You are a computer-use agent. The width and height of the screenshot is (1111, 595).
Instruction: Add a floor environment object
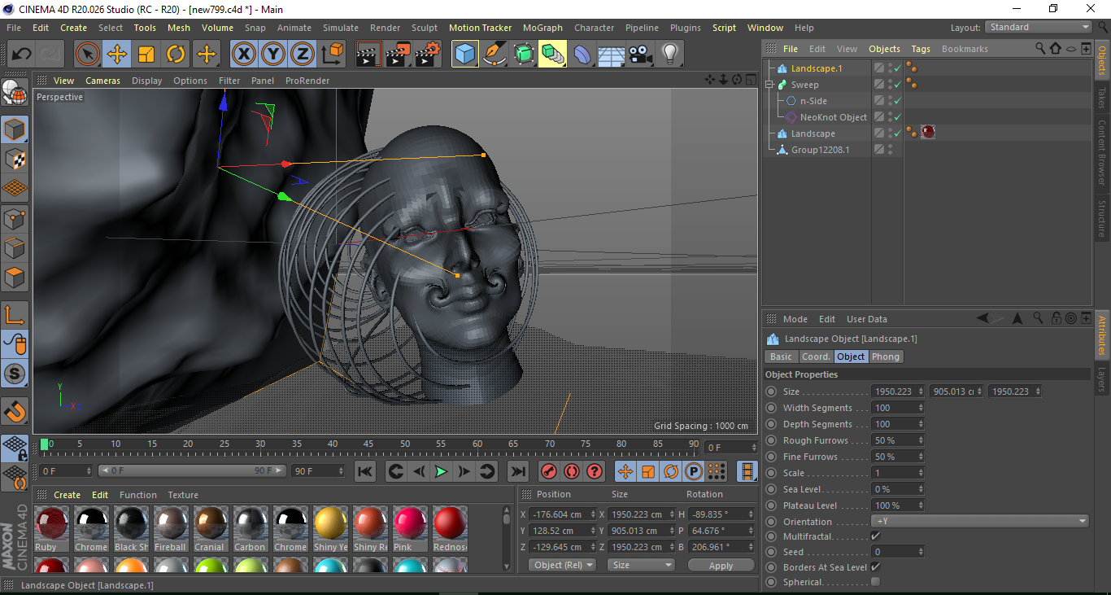612,55
